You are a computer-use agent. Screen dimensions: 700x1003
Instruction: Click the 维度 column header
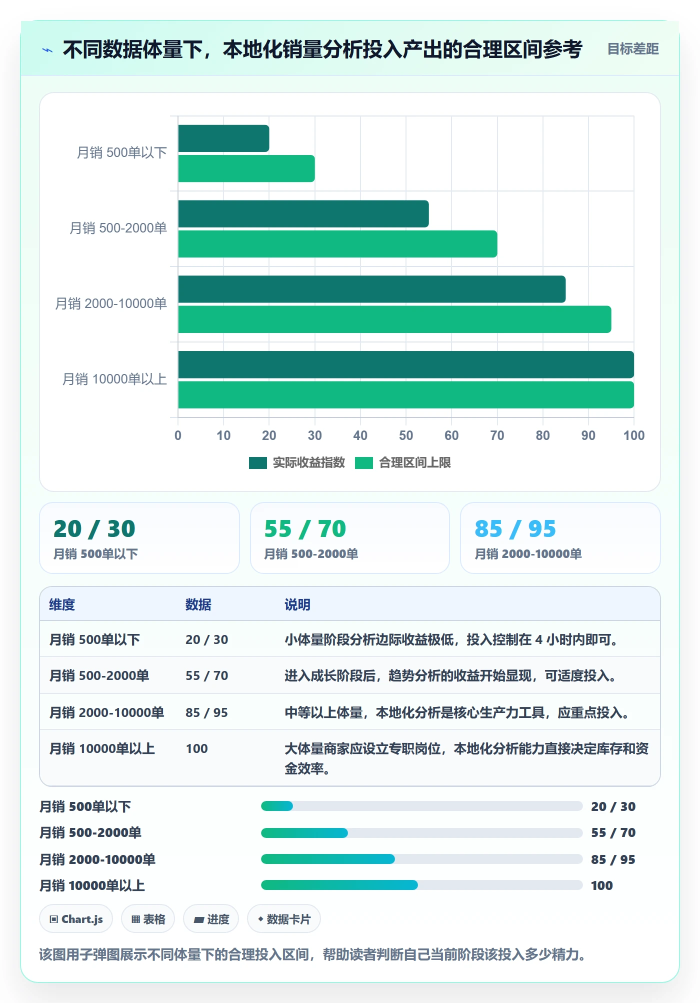tap(62, 604)
